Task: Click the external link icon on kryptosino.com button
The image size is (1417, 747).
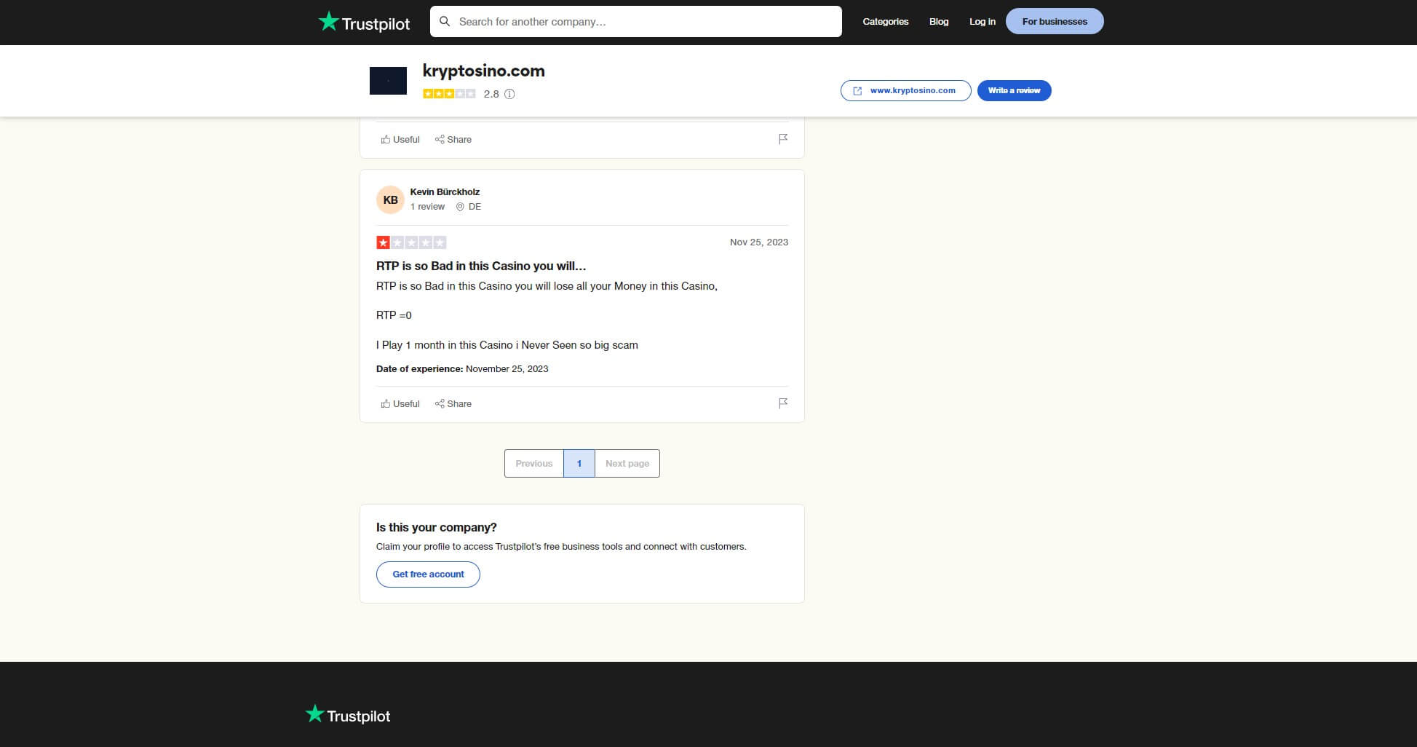Action: tap(857, 90)
